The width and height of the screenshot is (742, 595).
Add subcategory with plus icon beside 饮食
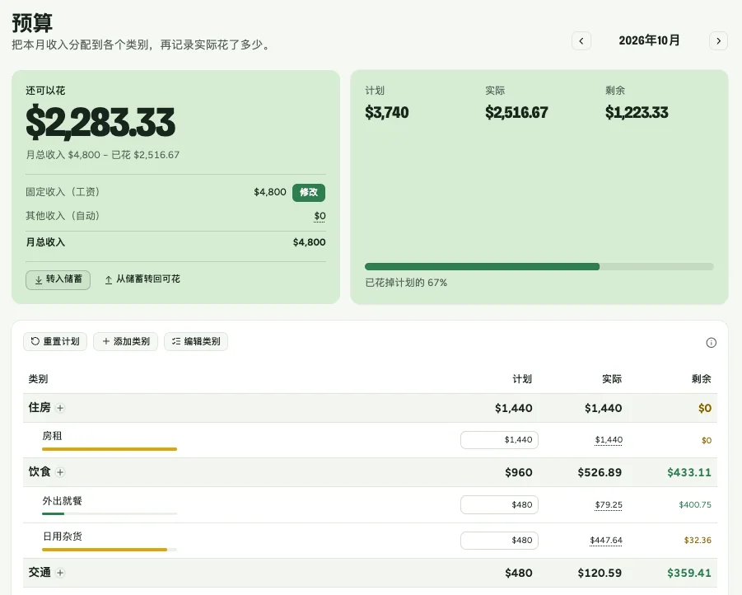(x=60, y=472)
